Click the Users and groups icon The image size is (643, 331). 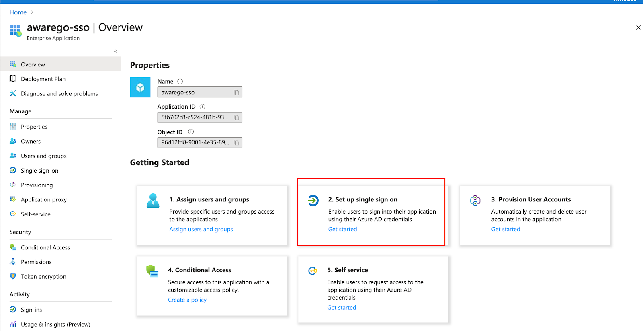(x=13, y=156)
